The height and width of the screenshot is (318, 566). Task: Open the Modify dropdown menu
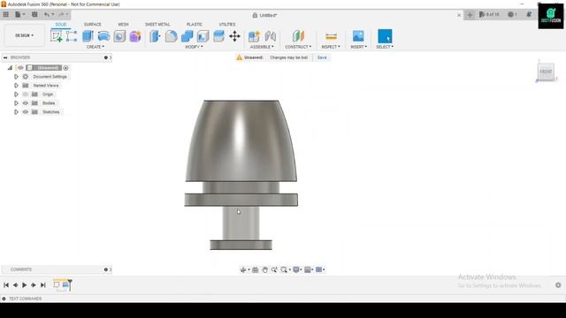tap(194, 47)
